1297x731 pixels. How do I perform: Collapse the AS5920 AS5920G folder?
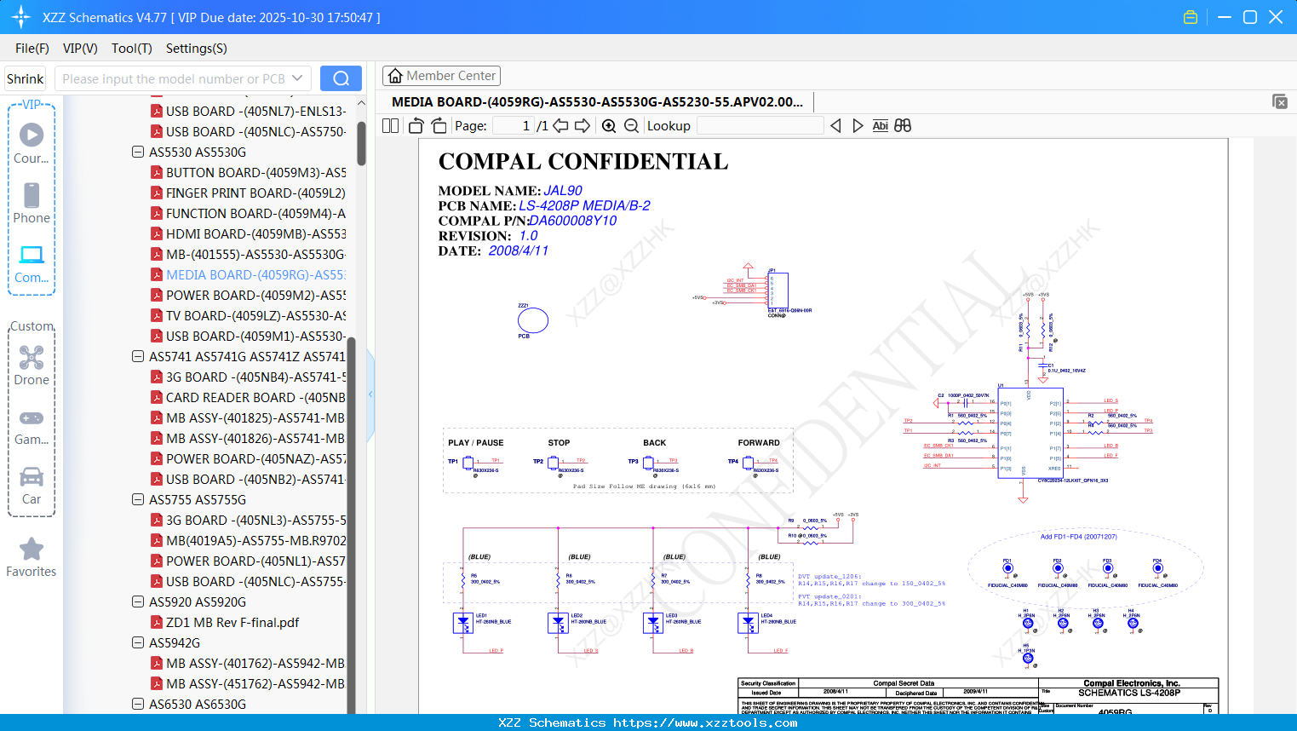(138, 601)
